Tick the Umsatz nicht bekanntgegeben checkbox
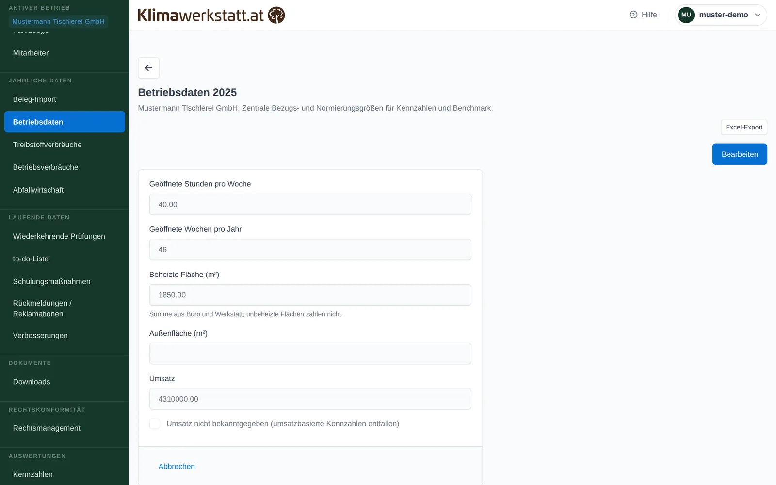 (155, 424)
